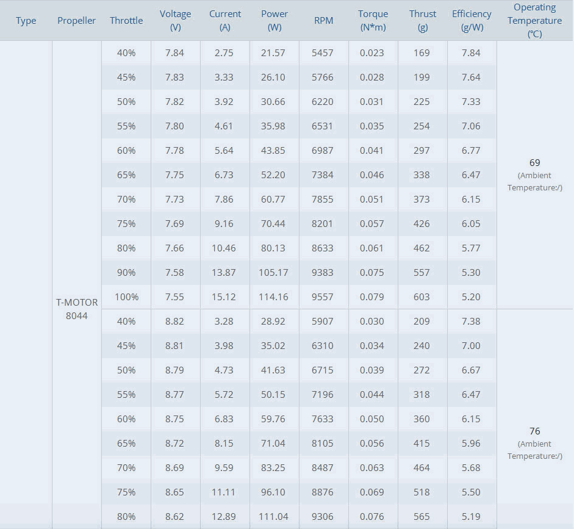Click the RPM value 9557
Viewport: 574px width, 529px height.
click(x=323, y=297)
